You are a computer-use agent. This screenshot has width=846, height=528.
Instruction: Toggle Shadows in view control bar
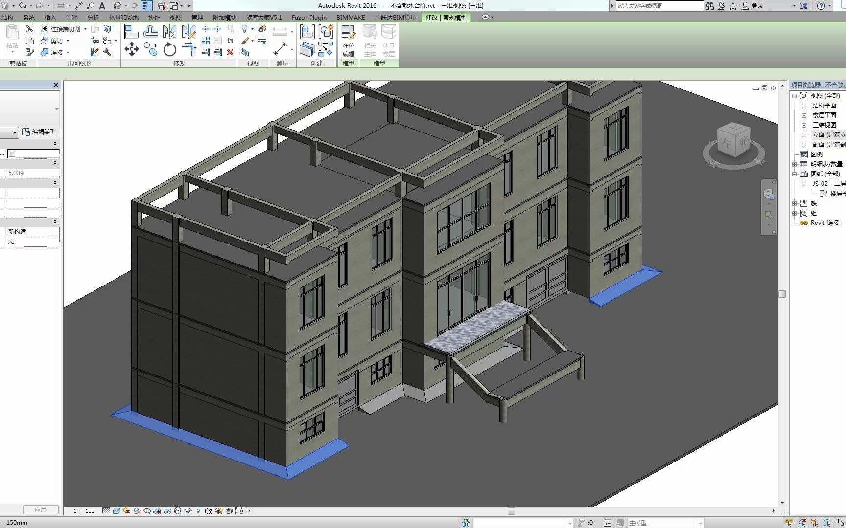[x=137, y=511]
